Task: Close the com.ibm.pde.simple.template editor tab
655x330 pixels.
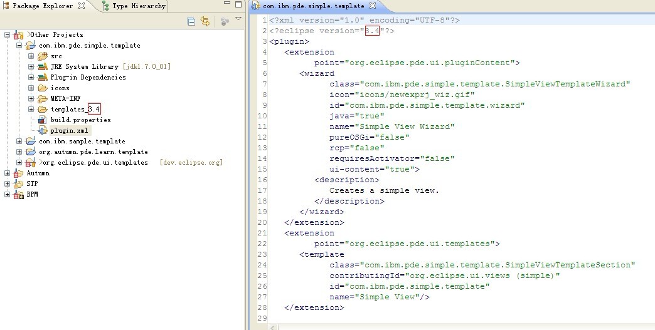Action: [373, 6]
